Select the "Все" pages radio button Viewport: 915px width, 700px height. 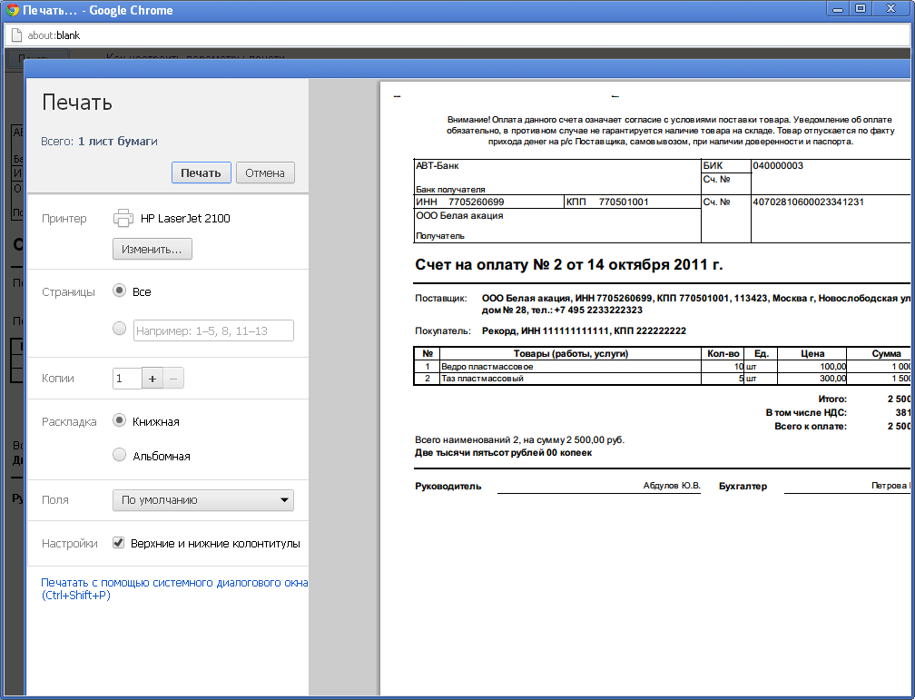click(119, 291)
